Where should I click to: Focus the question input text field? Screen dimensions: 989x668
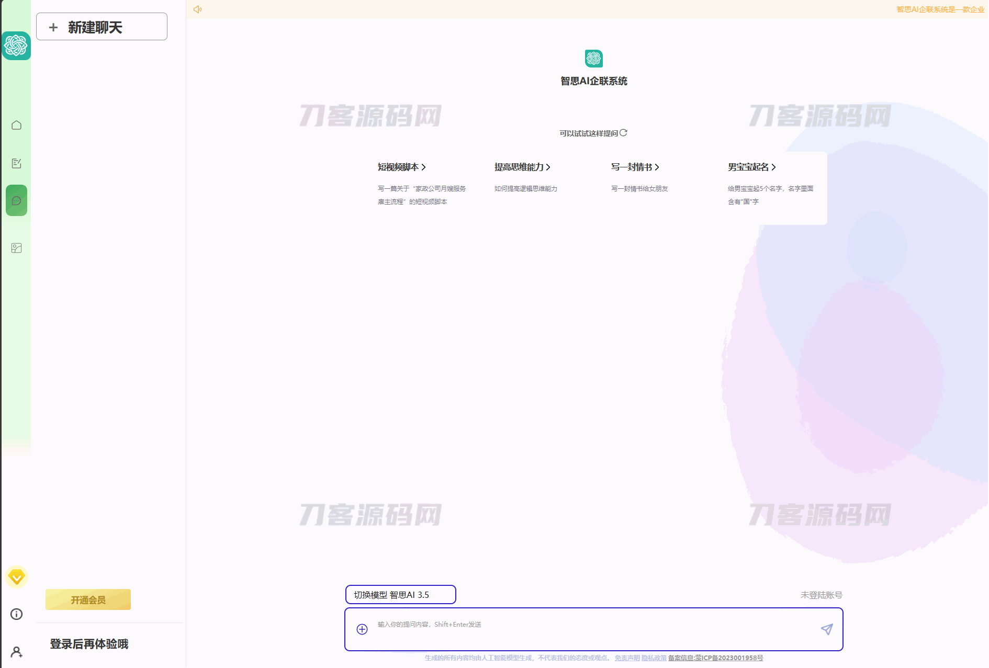[x=591, y=629]
